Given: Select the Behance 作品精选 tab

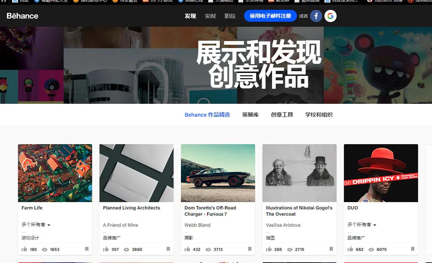Looking at the screenshot, I should click(207, 115).
